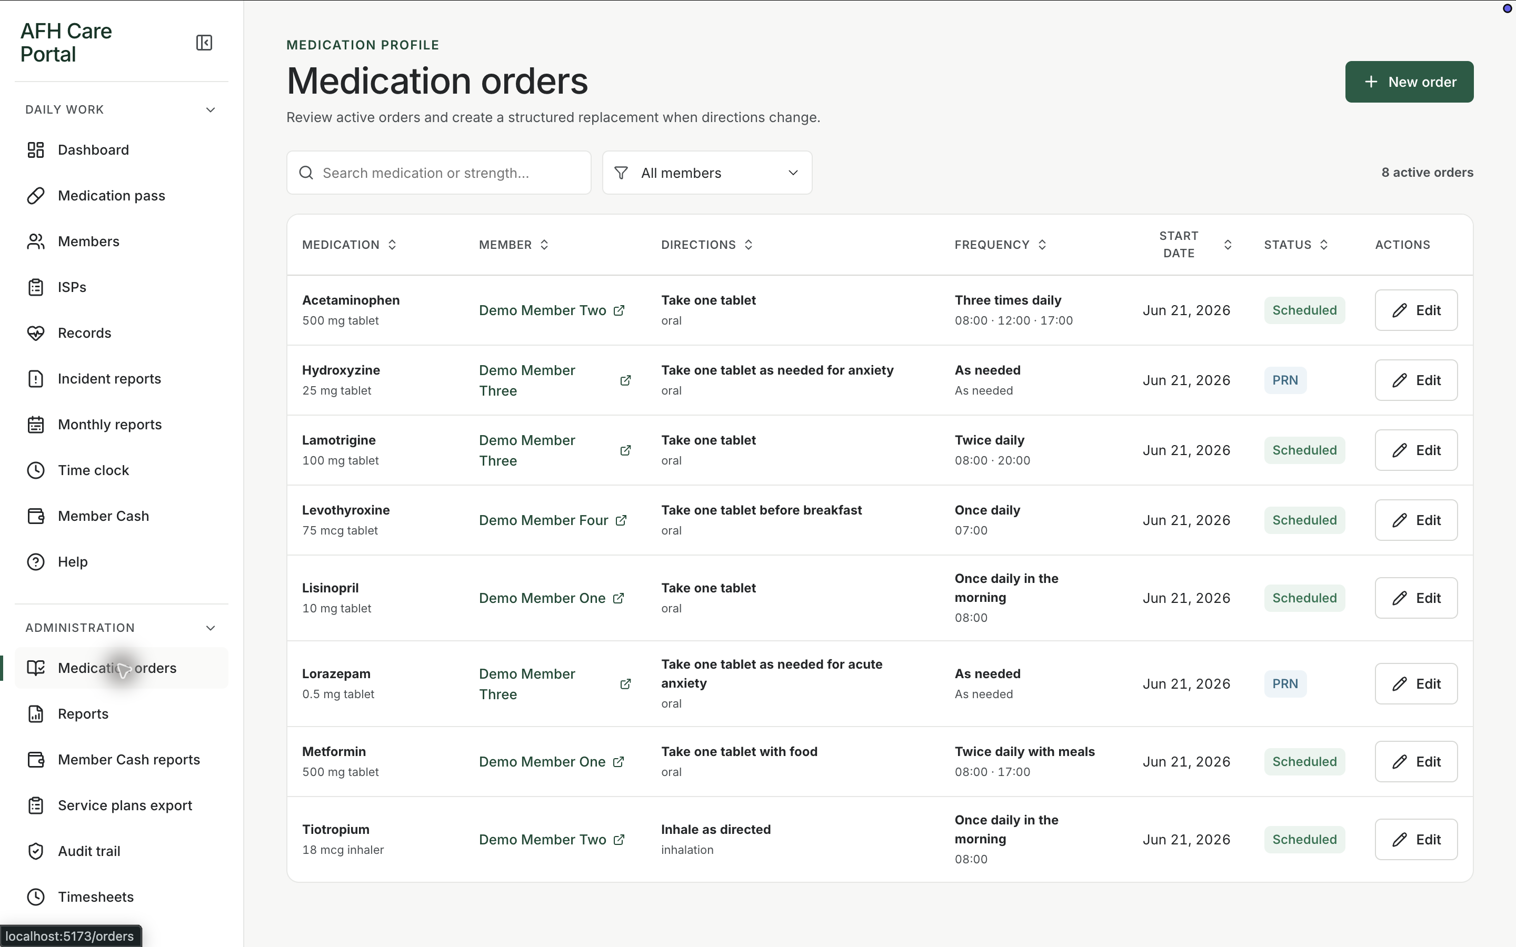This screenshot has height=947, width=1516.
Task: Open Medication pass in sidebar
Action: (122, 195)
